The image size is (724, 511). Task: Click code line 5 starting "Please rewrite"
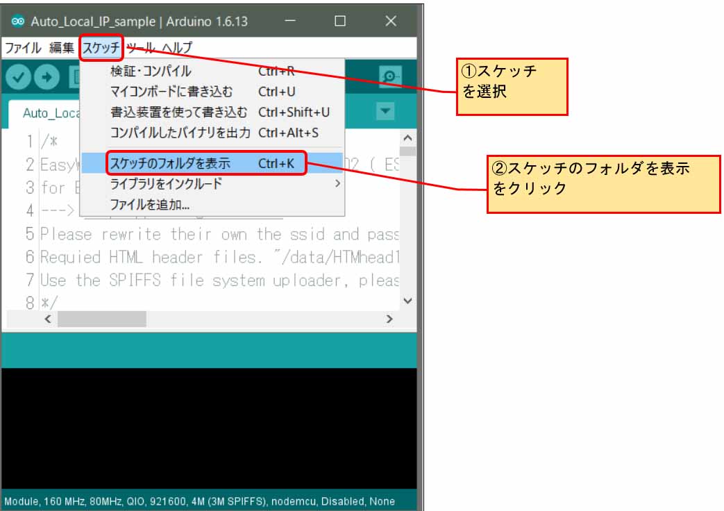(x=219, y=234)
